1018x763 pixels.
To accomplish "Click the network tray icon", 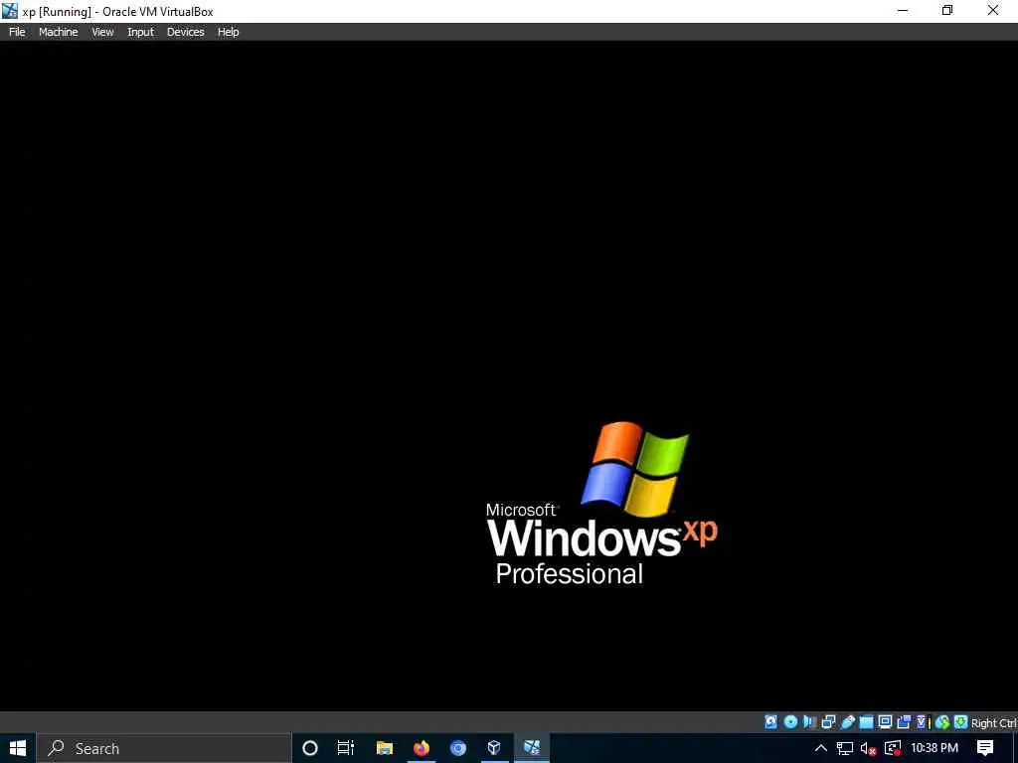I will coord(845,749).
